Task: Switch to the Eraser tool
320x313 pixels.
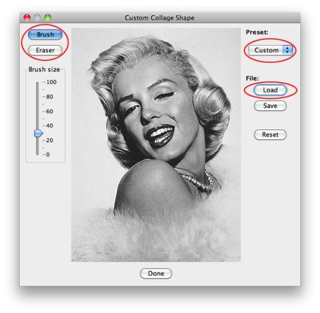Action: point(45,51)
